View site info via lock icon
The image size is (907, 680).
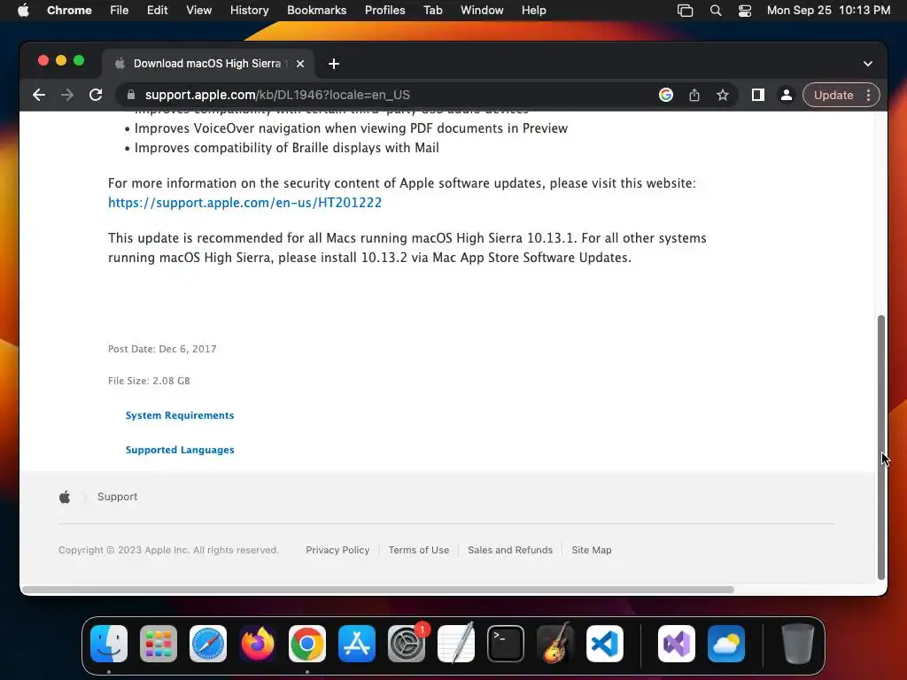click(x=131, y=95)
